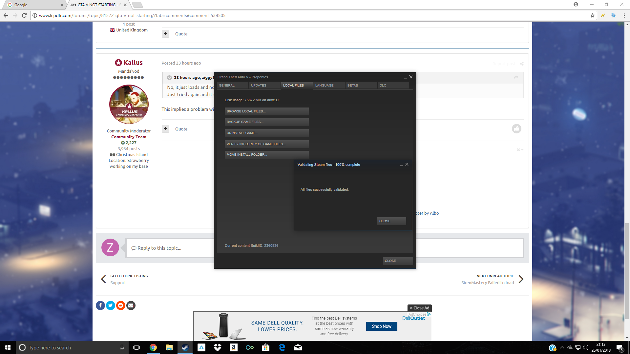Open Steam from the taskbar
This screenshot has width=630, height=354.
(x=185, y=347)
